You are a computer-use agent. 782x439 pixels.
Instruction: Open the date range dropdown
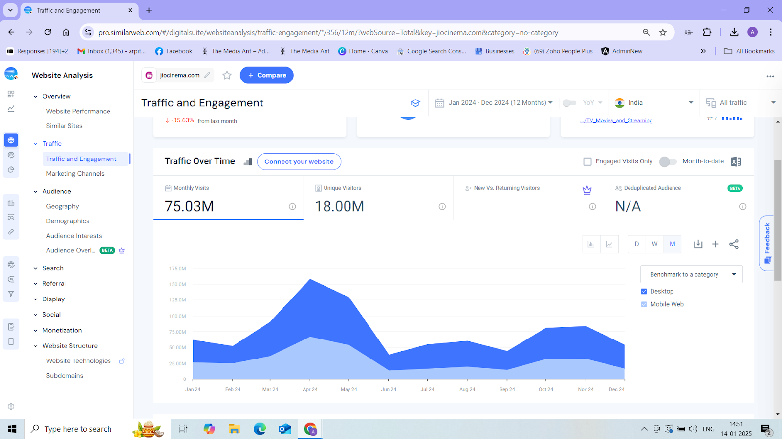(x=494, y=103)
